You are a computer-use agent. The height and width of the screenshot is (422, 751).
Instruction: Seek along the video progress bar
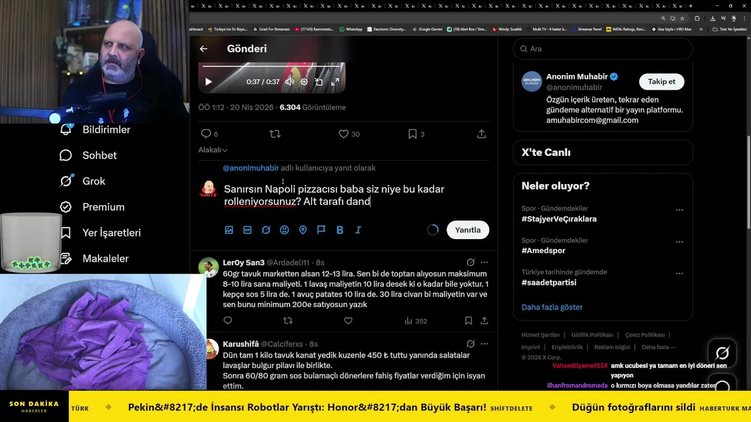pos(271,66)
